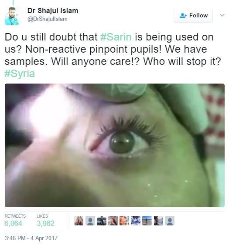Click the fourth liker avatar
This screenshot has width=229, height=245.
(113, 221)
